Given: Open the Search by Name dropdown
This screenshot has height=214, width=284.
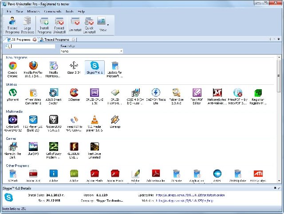Looking at the screenshot, I should [x=91, y=52].
